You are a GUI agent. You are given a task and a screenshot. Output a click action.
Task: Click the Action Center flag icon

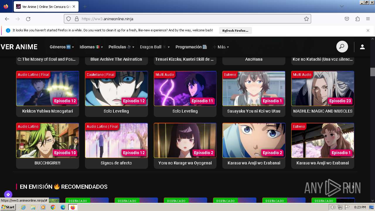click(347, 207)
